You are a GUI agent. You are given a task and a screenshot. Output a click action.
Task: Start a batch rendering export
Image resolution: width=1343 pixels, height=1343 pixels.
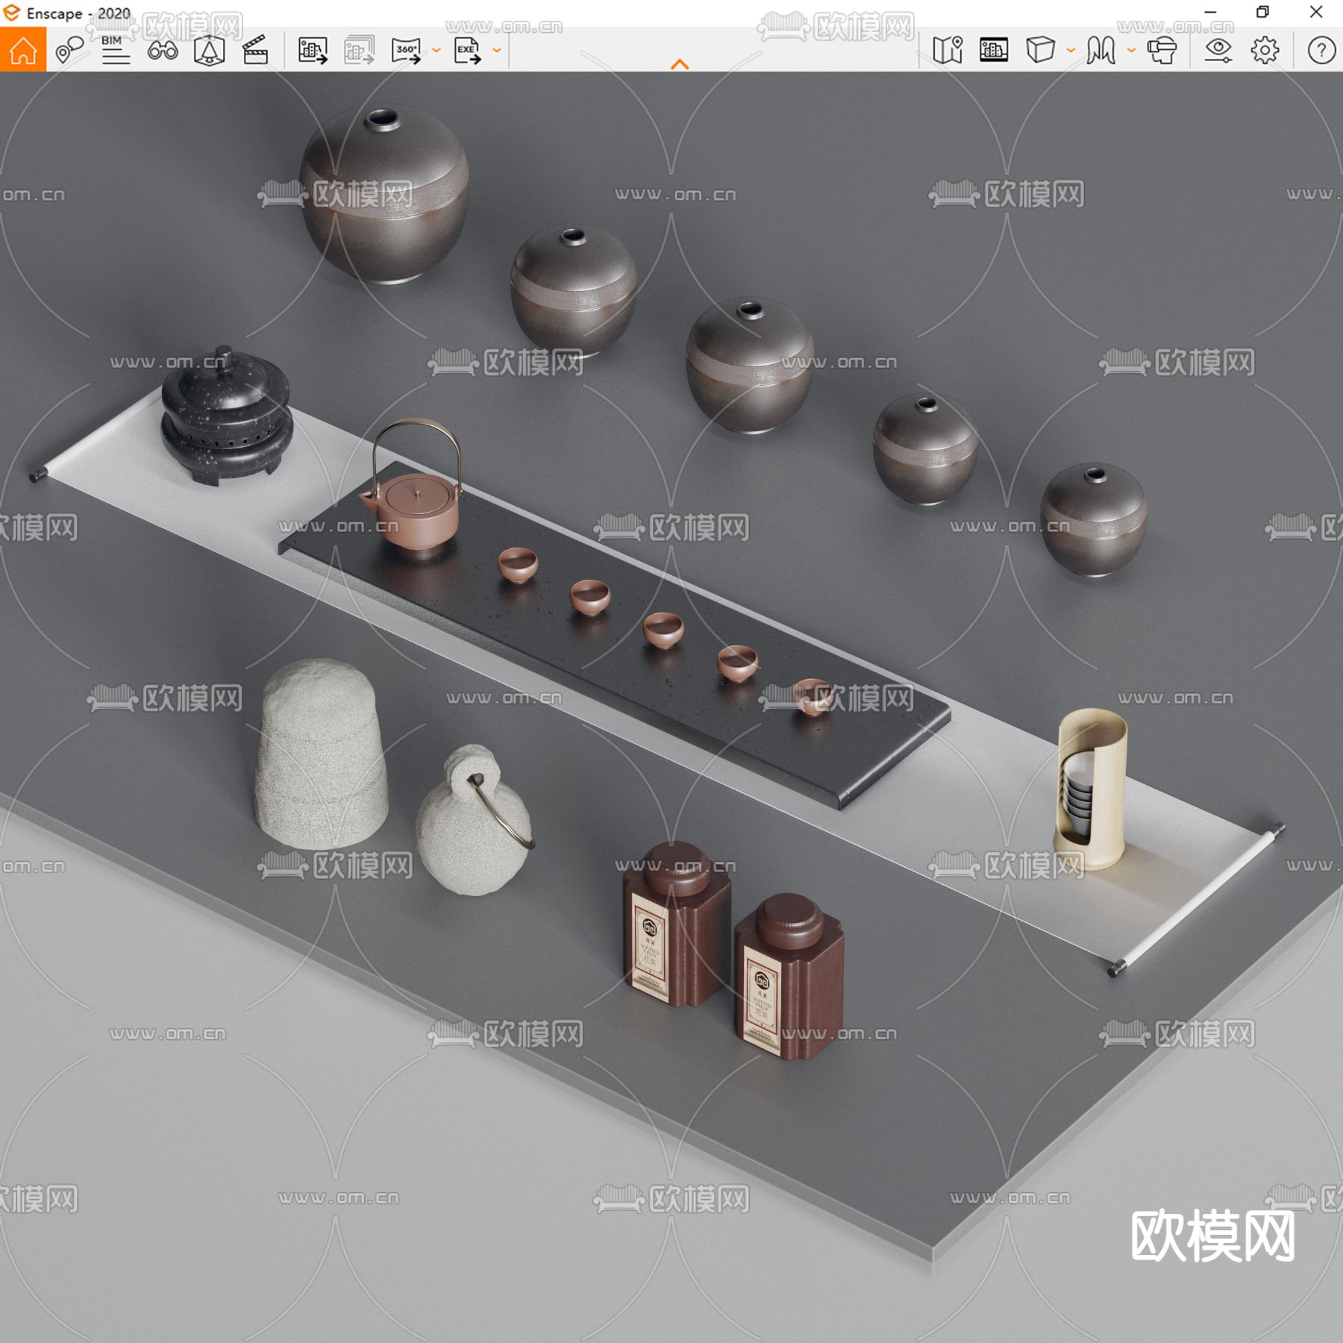tap(358, 51)
